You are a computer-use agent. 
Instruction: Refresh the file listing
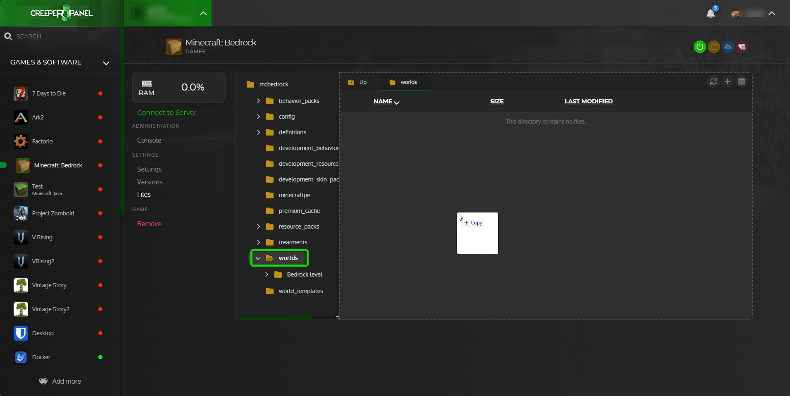tap(714, 82)
